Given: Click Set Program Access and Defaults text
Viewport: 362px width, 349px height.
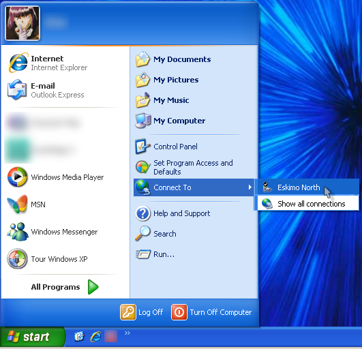Looking at the screenshot, I should point(193,167).
